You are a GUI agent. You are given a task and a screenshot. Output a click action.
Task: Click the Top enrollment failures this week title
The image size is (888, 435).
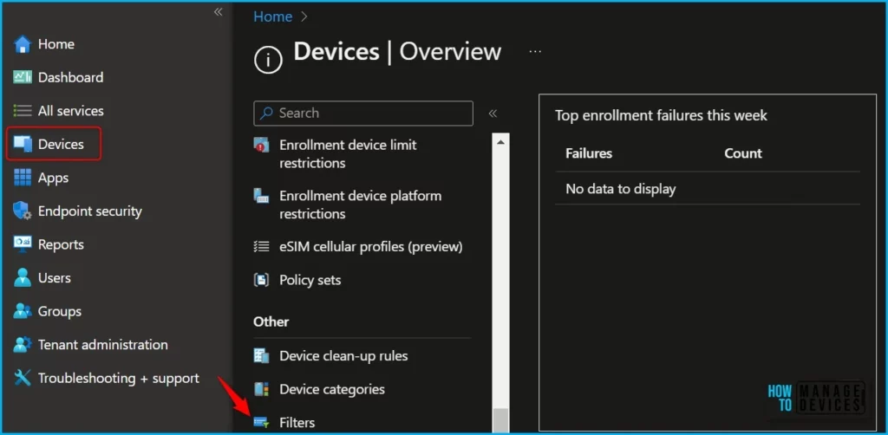661,115
